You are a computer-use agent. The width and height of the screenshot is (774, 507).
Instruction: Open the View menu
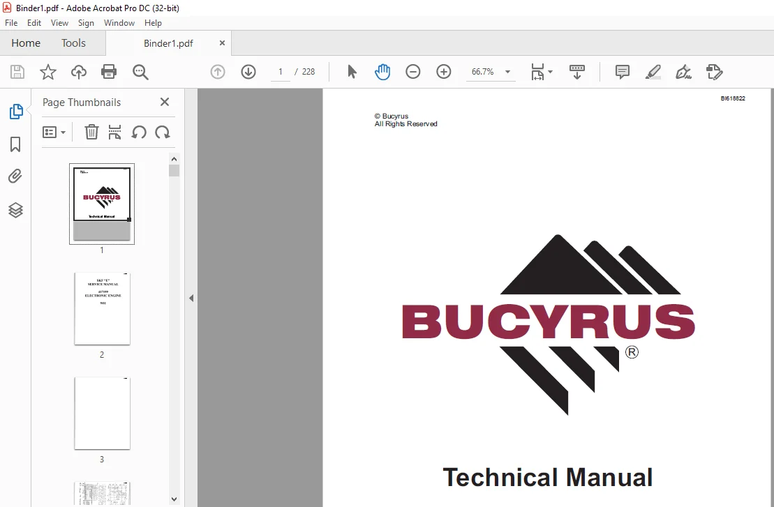(x=59, y=23)
